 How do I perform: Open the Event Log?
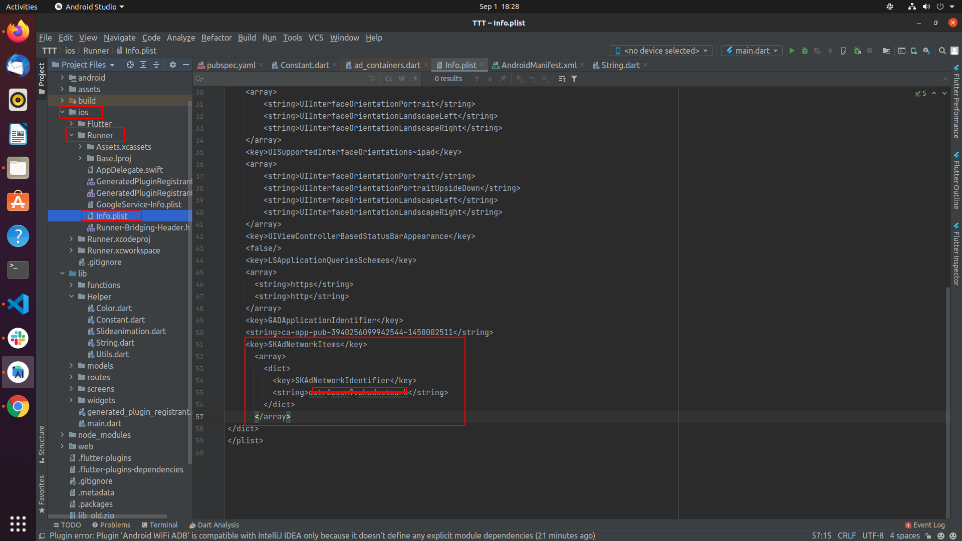click(x=925, y=525)
